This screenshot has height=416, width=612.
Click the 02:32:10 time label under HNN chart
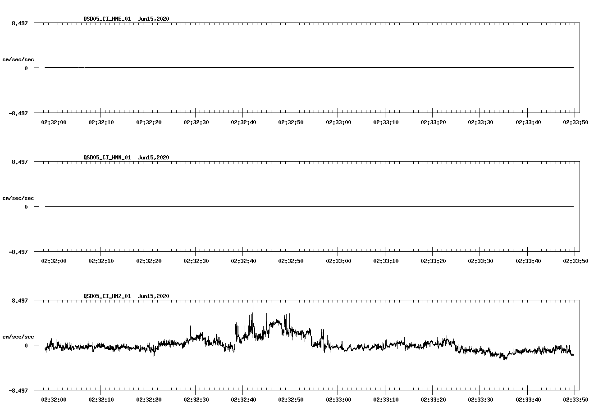point(101,261)
